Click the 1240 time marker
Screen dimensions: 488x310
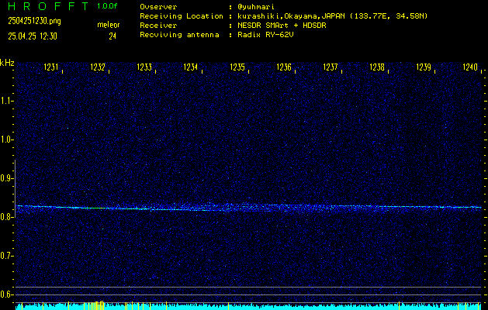tap(470, 67)
